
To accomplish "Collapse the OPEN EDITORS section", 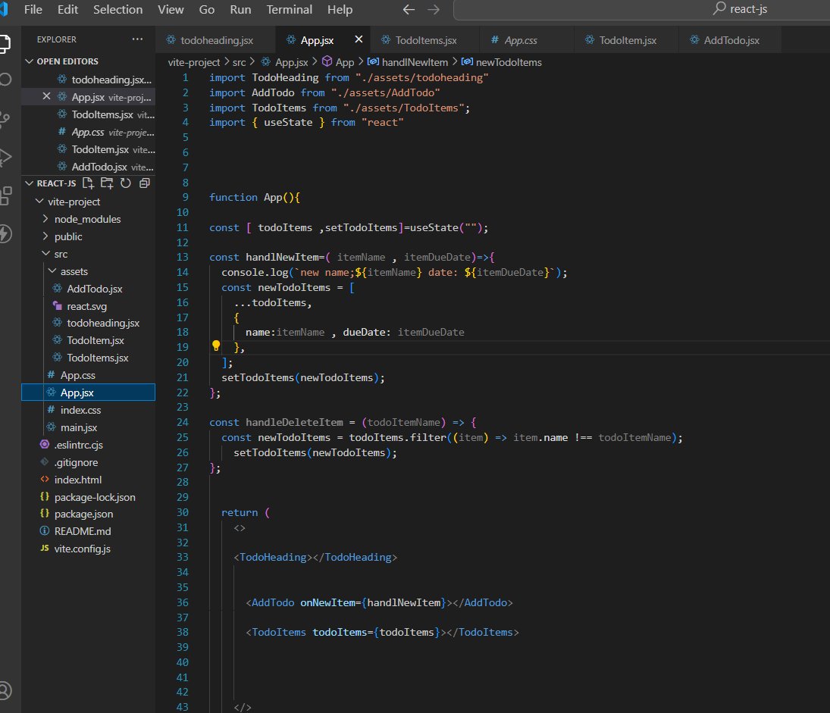I will [x=29, y=61].
